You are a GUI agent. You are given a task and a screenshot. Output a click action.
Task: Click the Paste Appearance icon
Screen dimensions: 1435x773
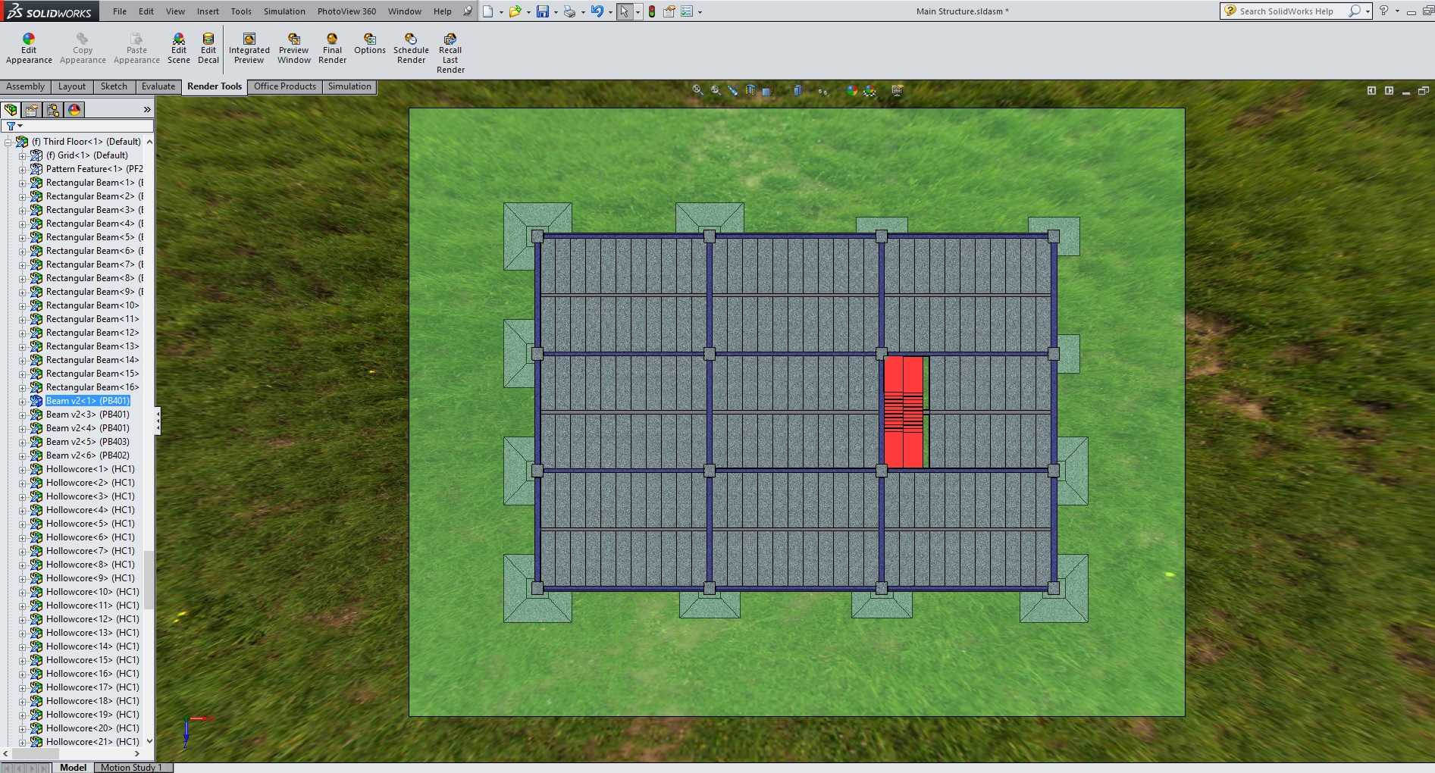click(x=136, y=39)
